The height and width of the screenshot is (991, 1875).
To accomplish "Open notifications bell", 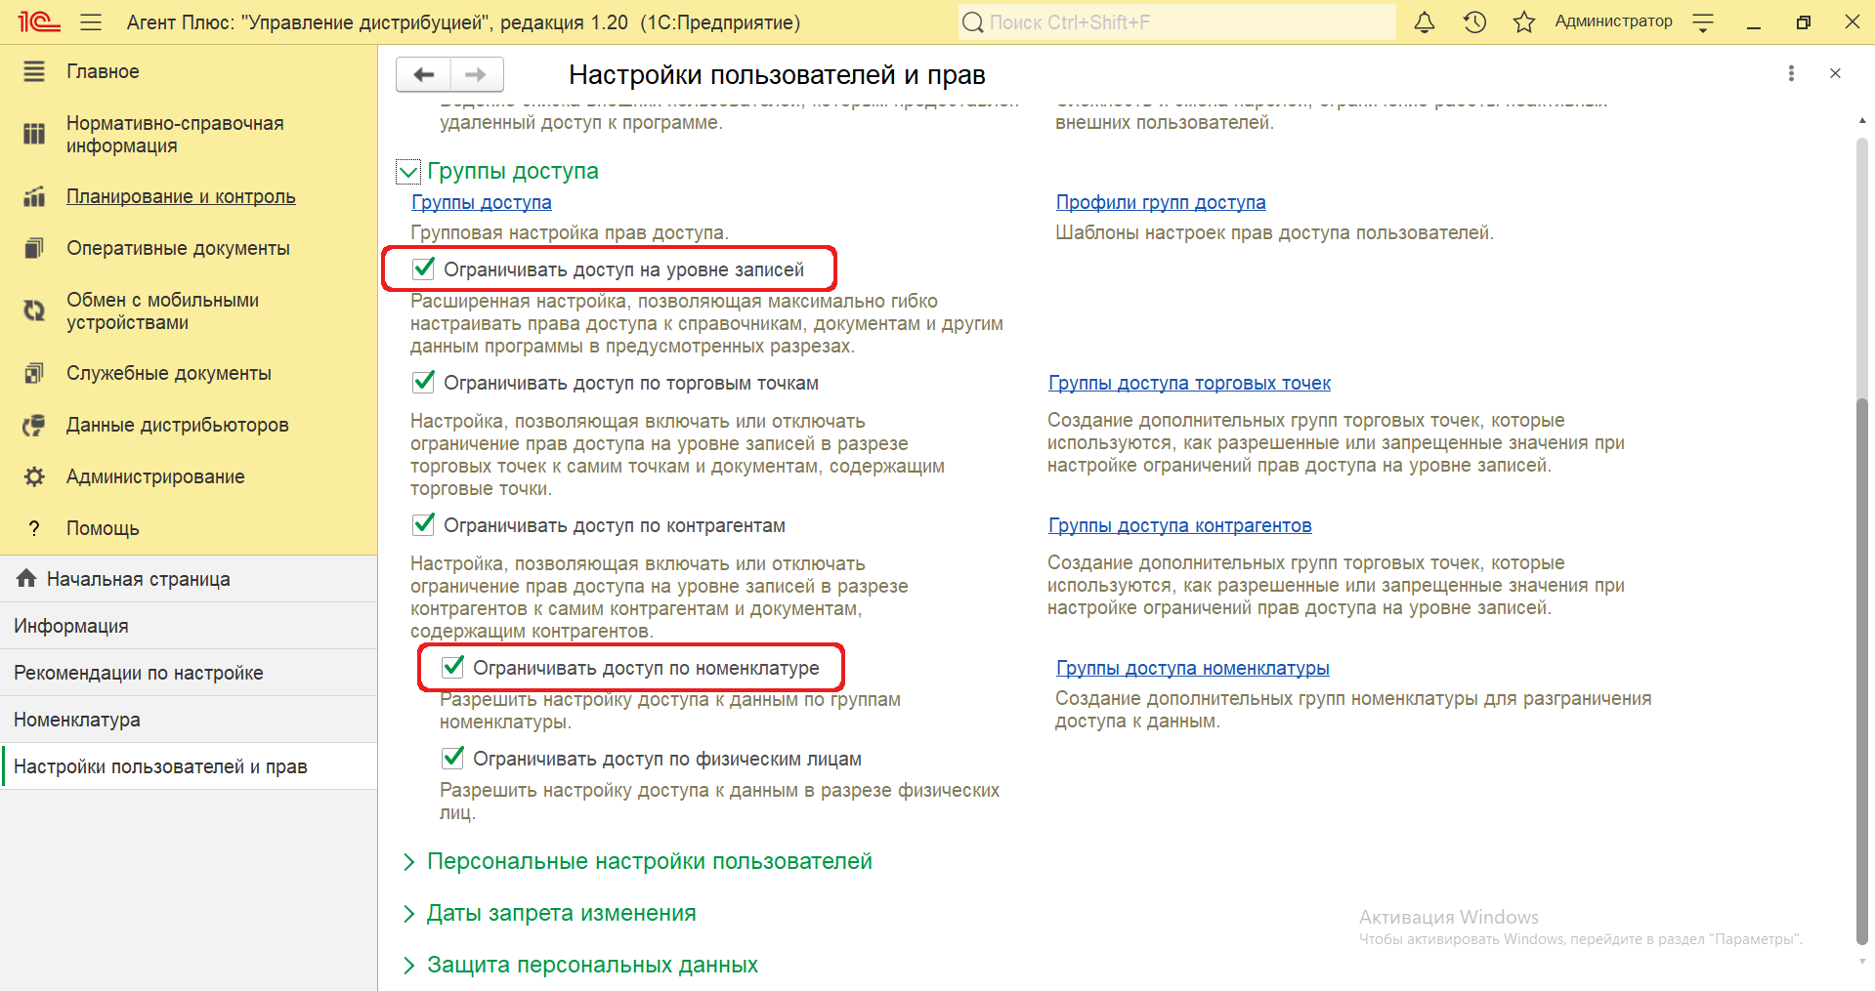I will tap(1425, 21).
